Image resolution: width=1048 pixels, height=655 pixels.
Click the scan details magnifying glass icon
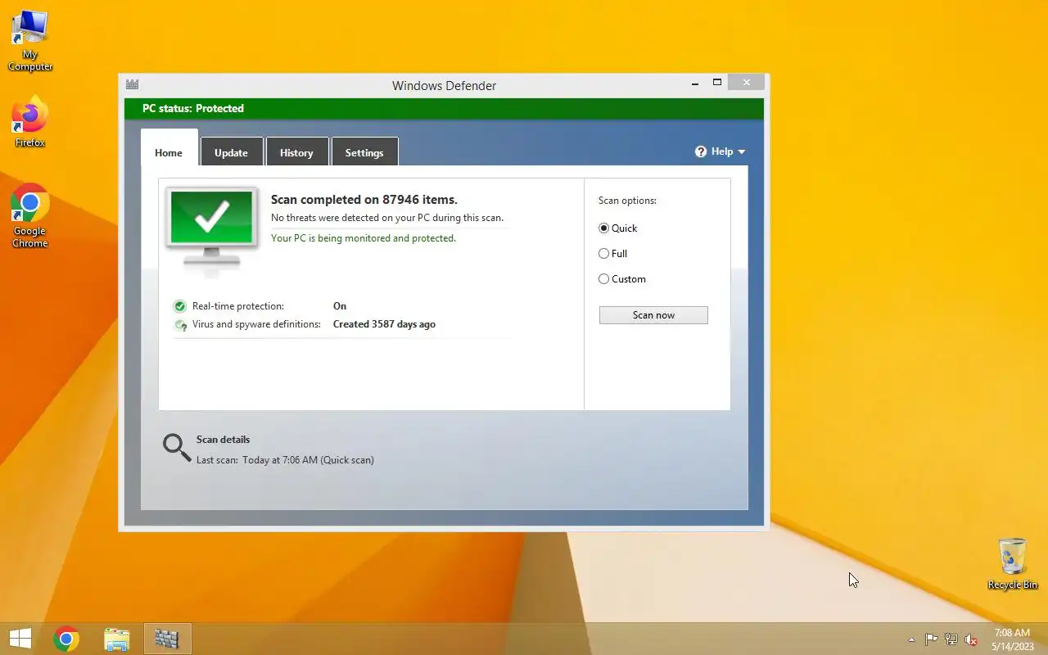177,448
